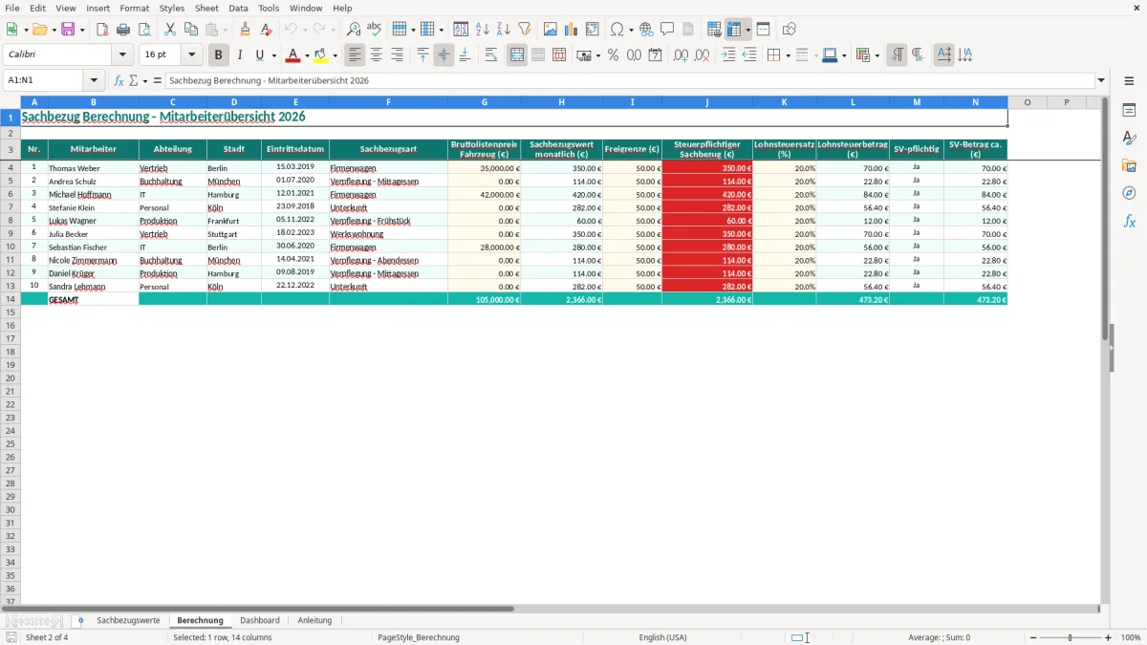Open Name Box dropdown arrow
This screenshot has width=1147, height=645.
coord(94,81)
